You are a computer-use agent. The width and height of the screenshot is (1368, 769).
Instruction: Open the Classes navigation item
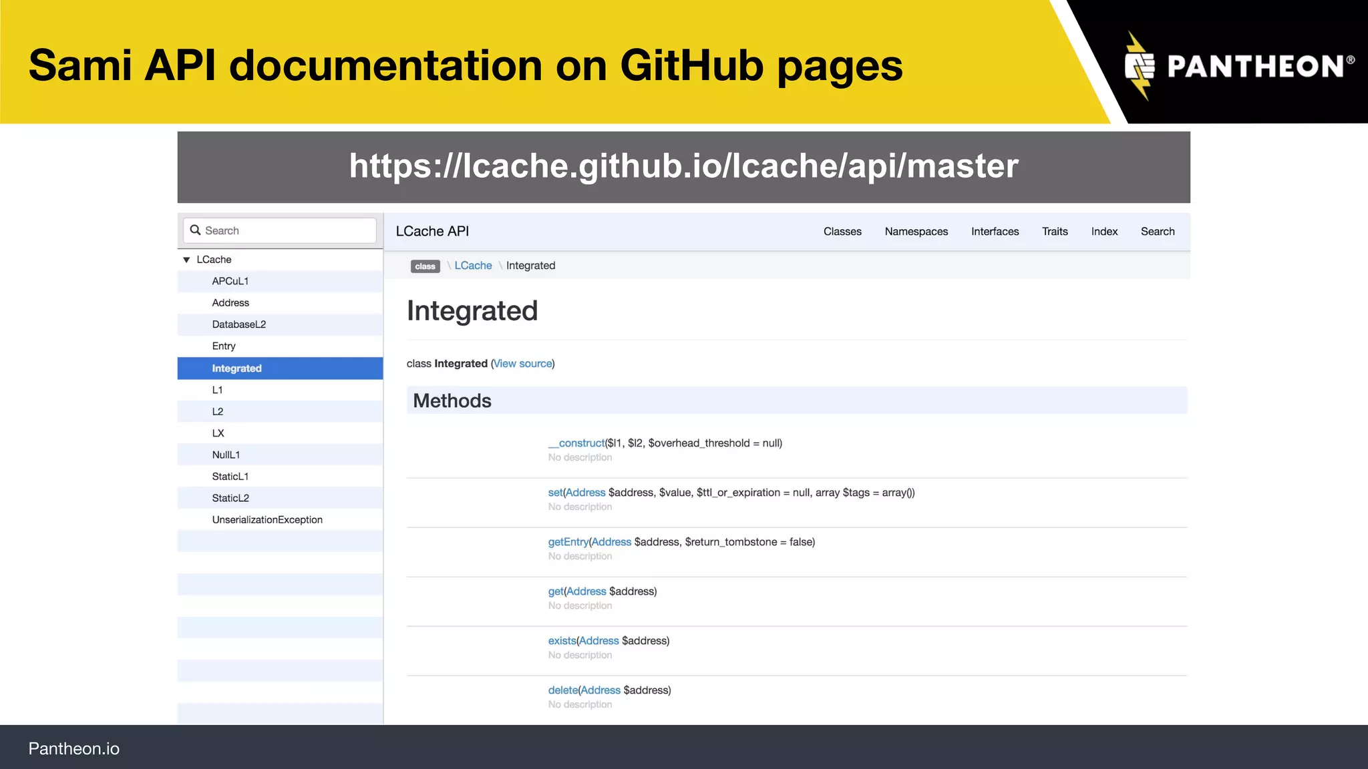point(842,232)
